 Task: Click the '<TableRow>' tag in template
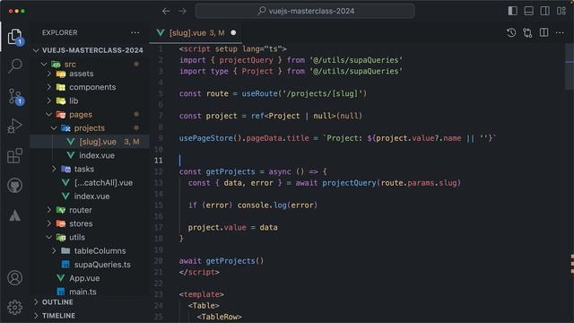pyautogui.click(x=219, y=317)
